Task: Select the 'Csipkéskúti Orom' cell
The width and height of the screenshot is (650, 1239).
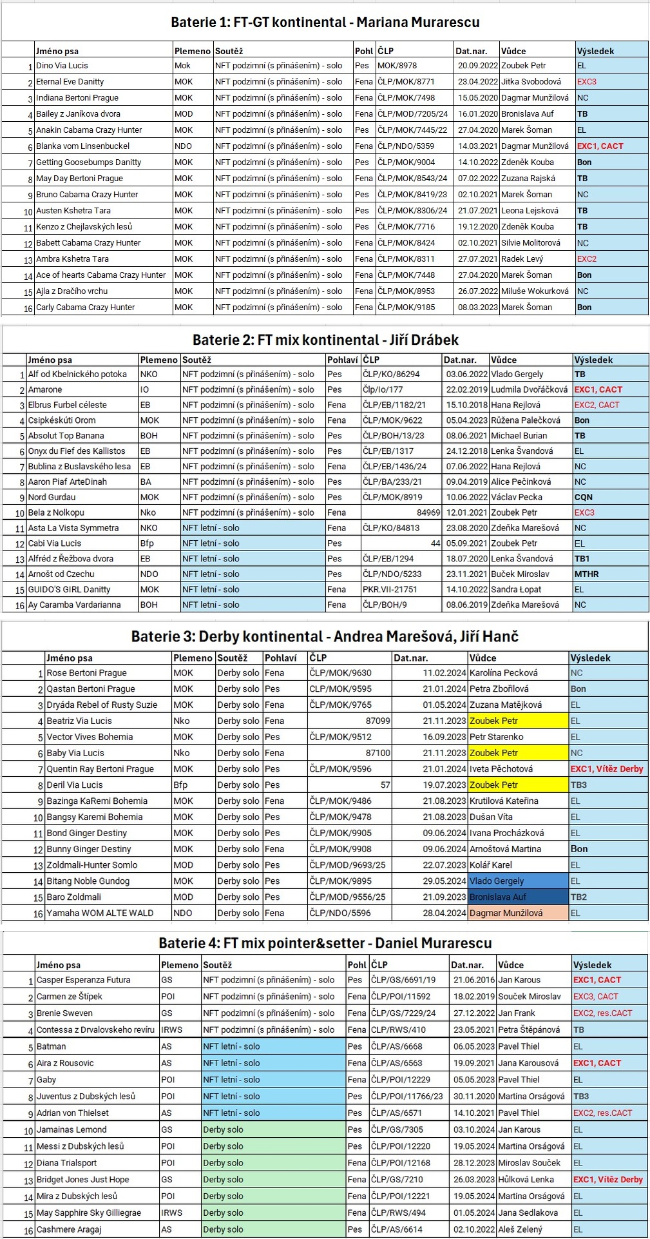Action: (x=82, y=420)
